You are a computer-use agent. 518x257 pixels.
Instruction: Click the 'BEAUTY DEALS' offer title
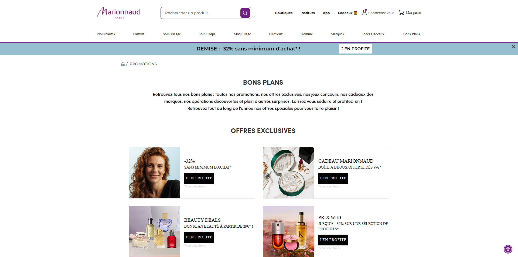[202, 220]
